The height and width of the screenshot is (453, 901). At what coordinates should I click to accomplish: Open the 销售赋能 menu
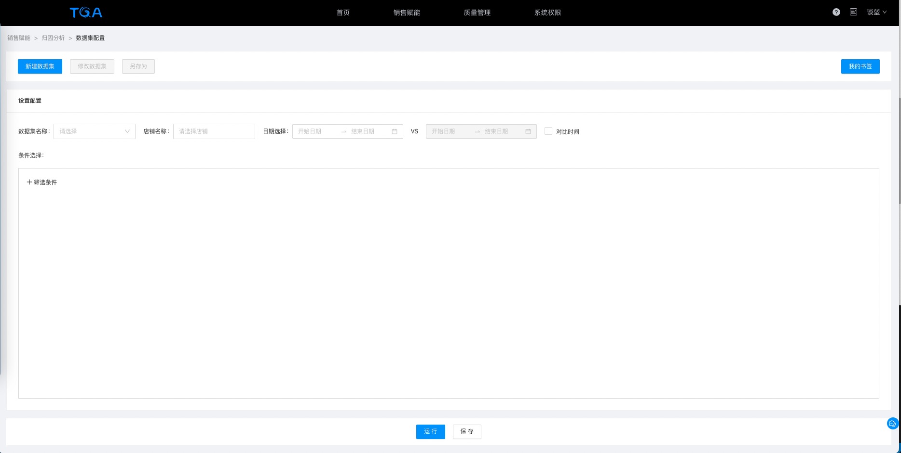407,13
